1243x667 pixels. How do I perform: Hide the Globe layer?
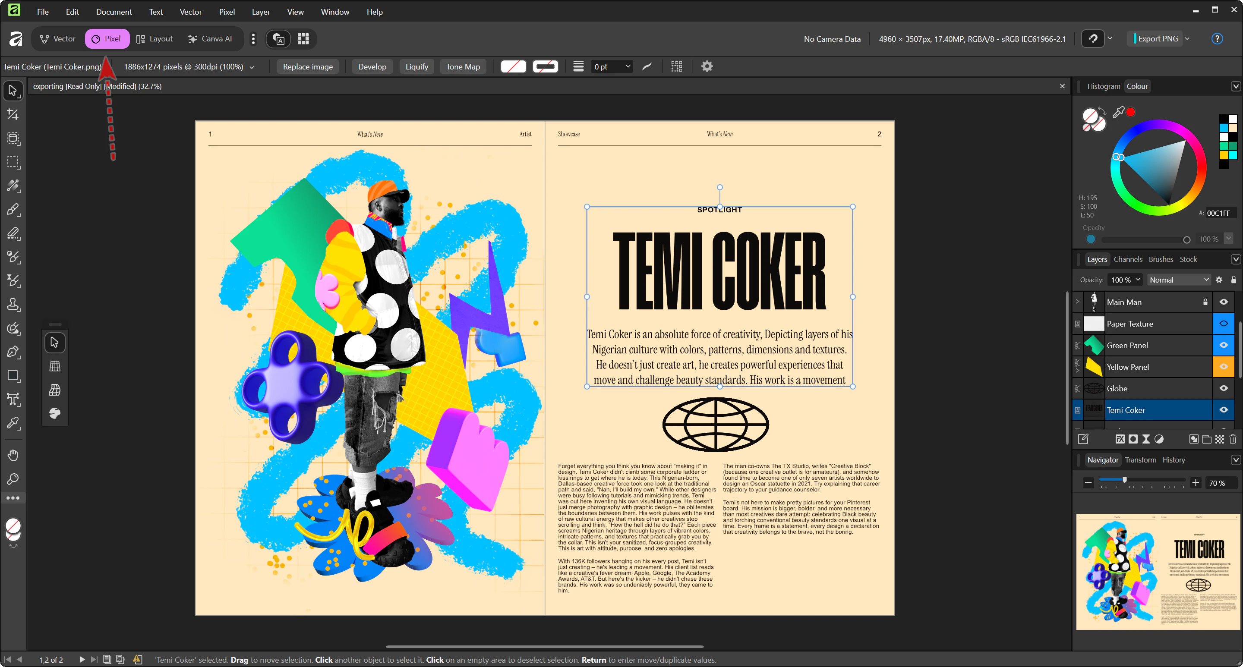1223,388
